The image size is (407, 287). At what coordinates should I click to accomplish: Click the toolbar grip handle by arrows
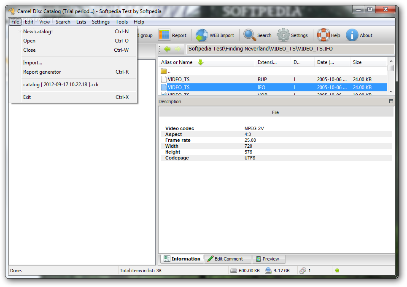pyautogui.click(x=159, y=49)
